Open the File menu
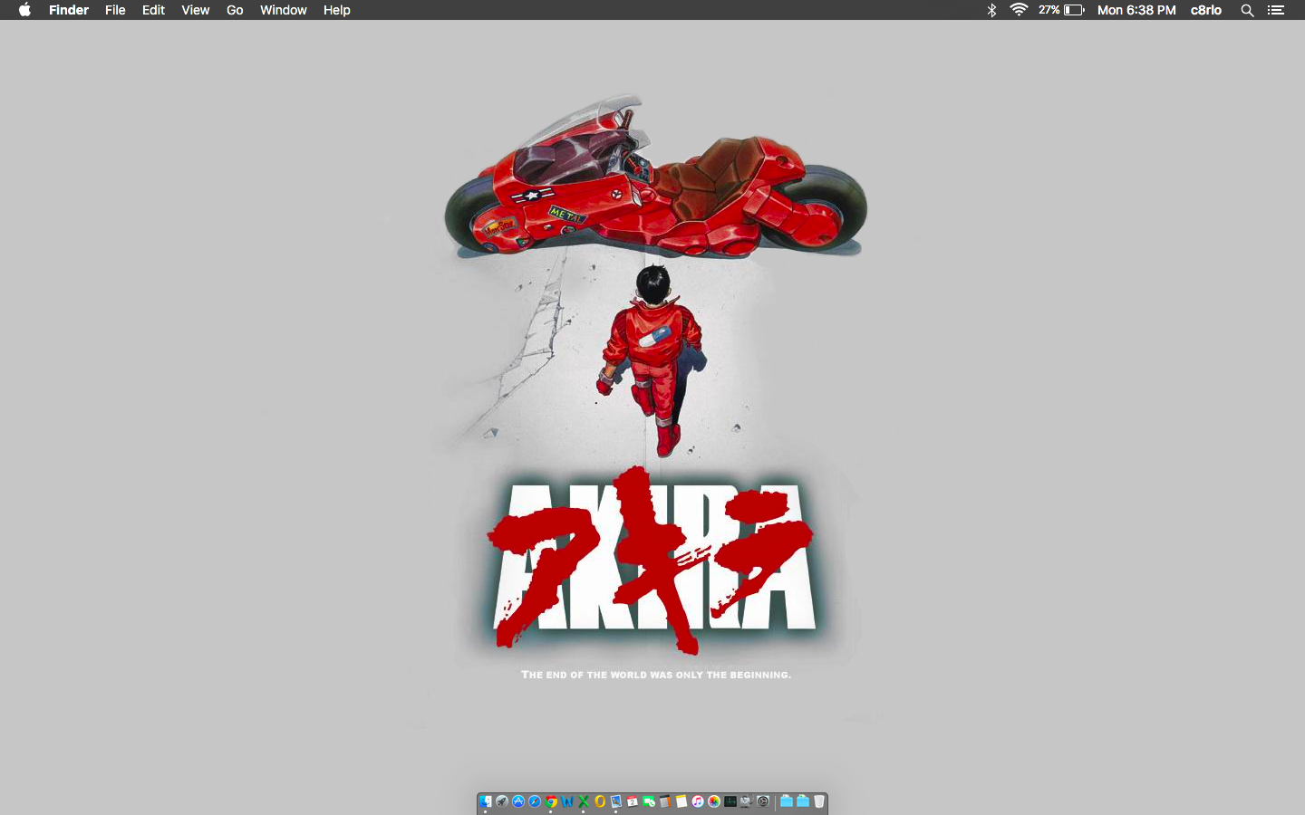The height and width of the screenshot is (815, 1305). point(115,10)
